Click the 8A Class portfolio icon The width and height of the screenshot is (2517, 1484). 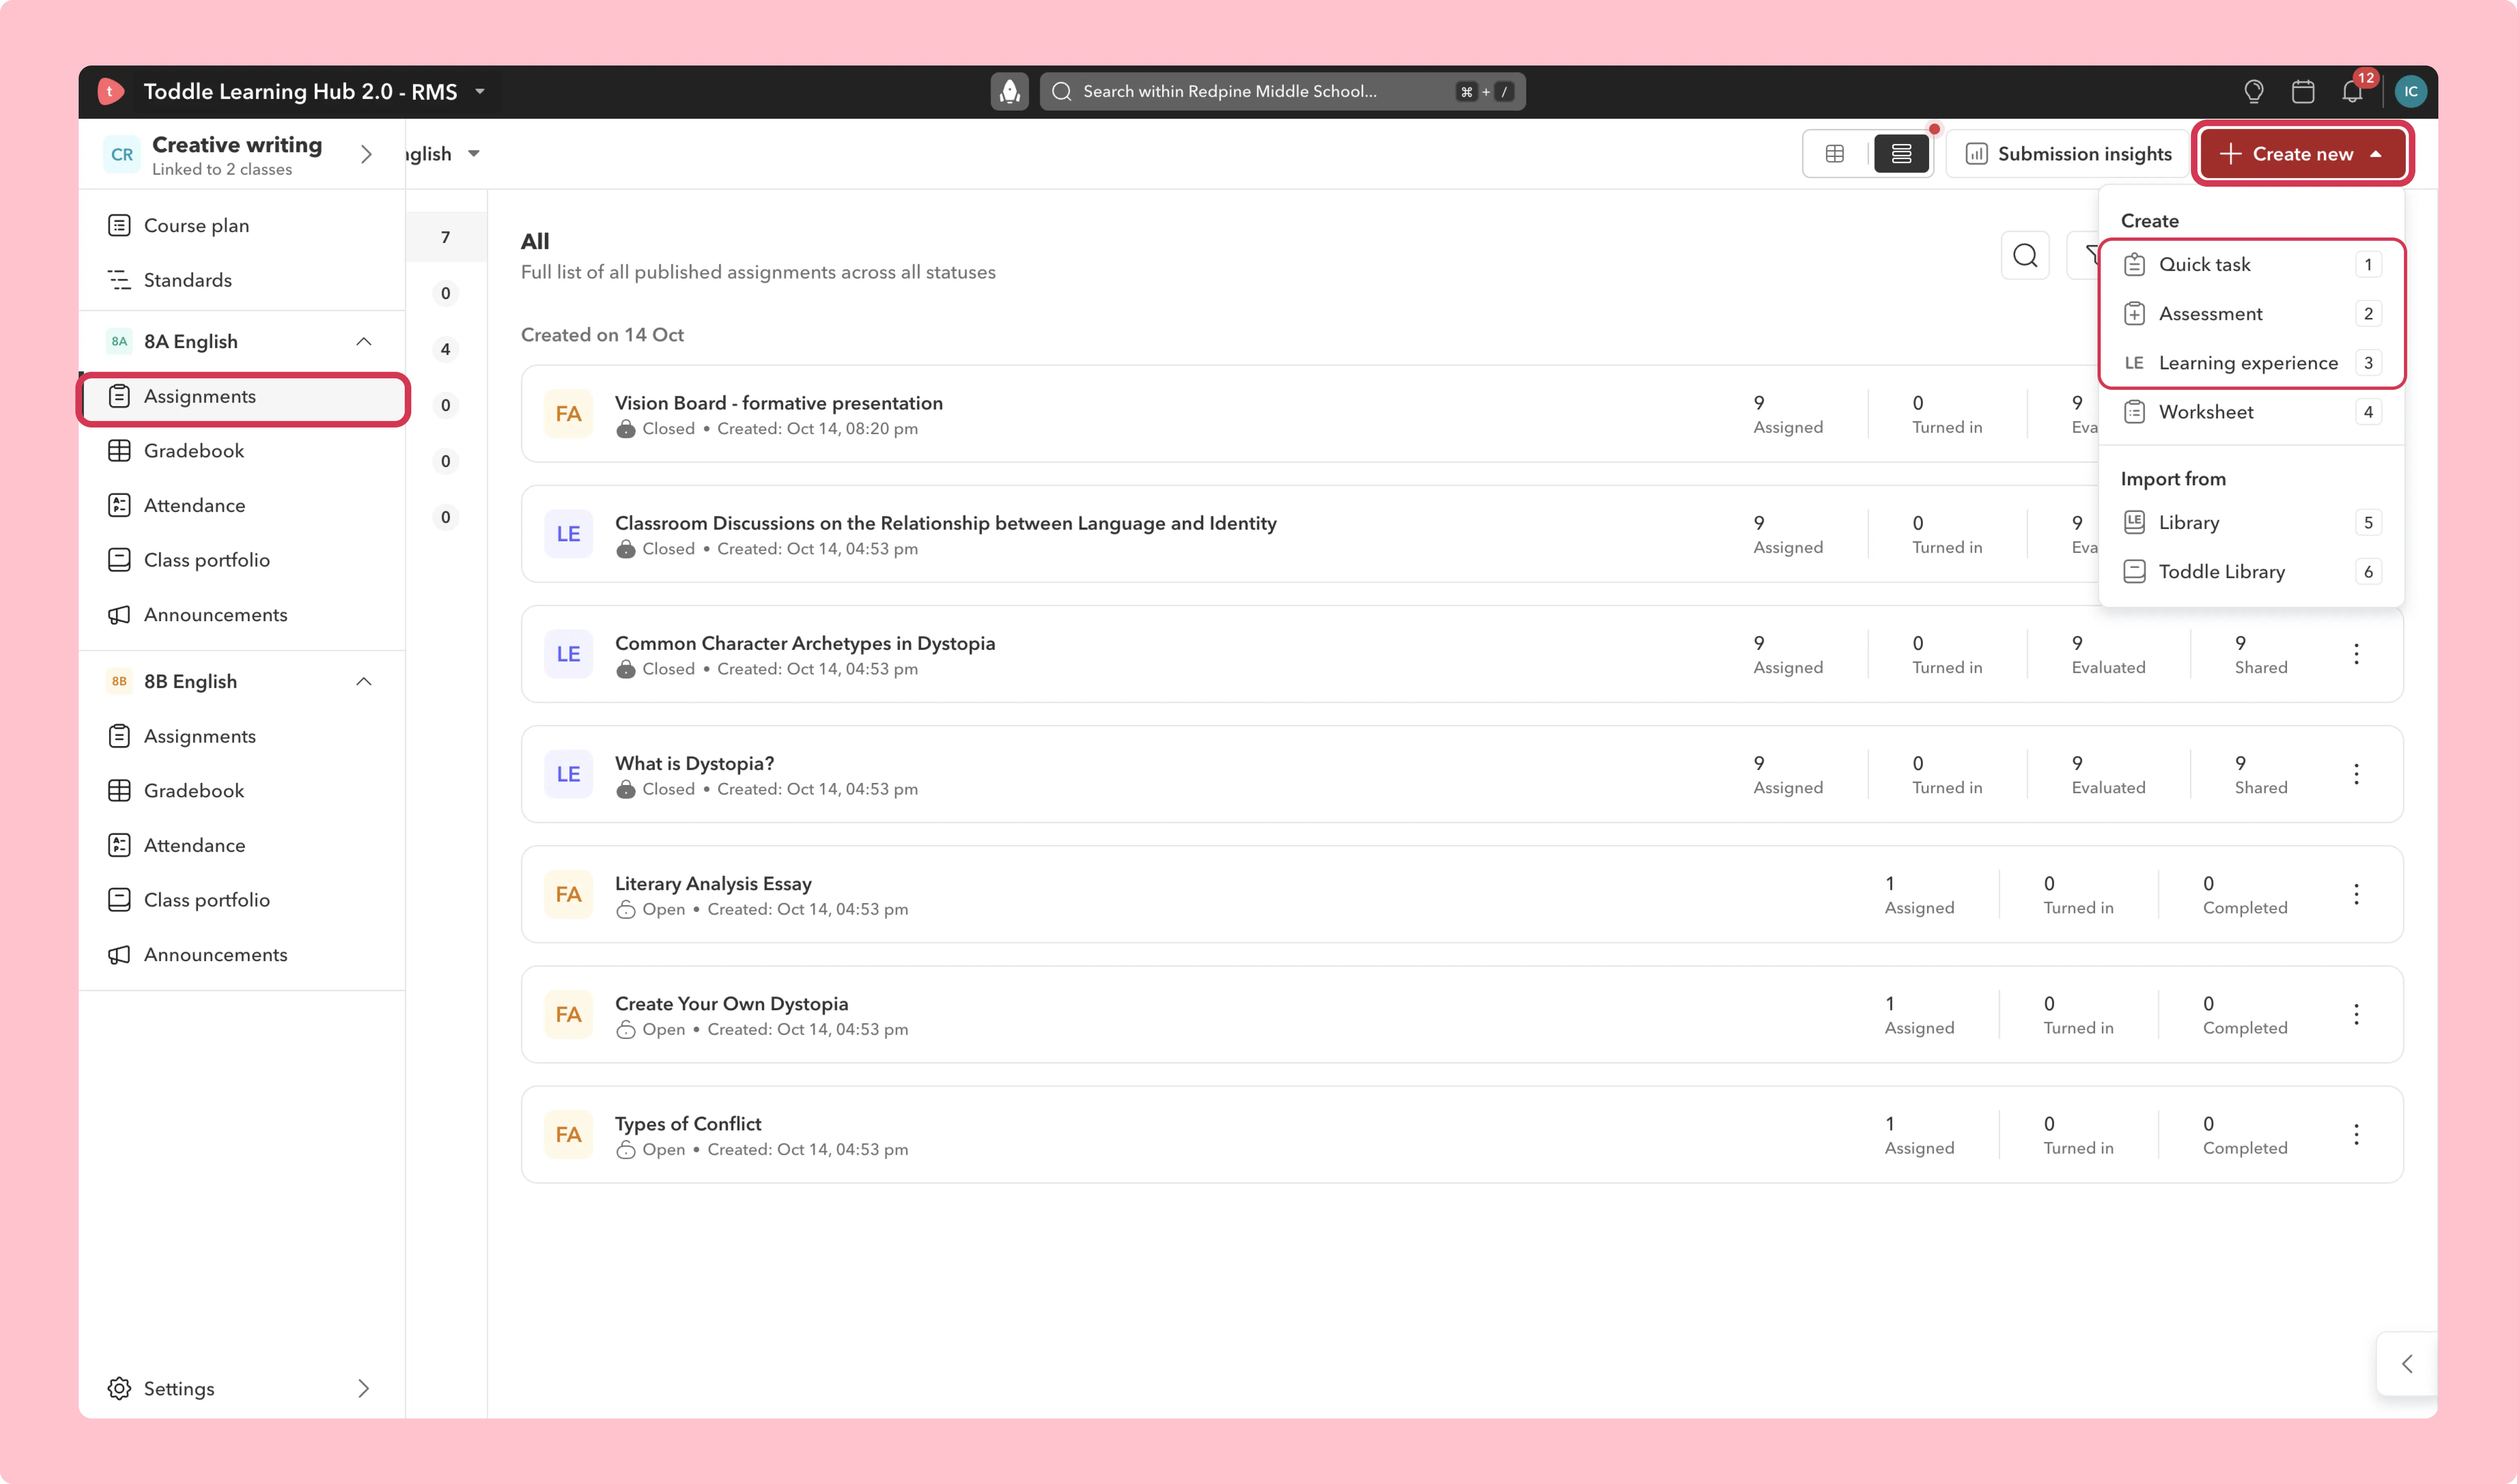(x=119, y=560)
